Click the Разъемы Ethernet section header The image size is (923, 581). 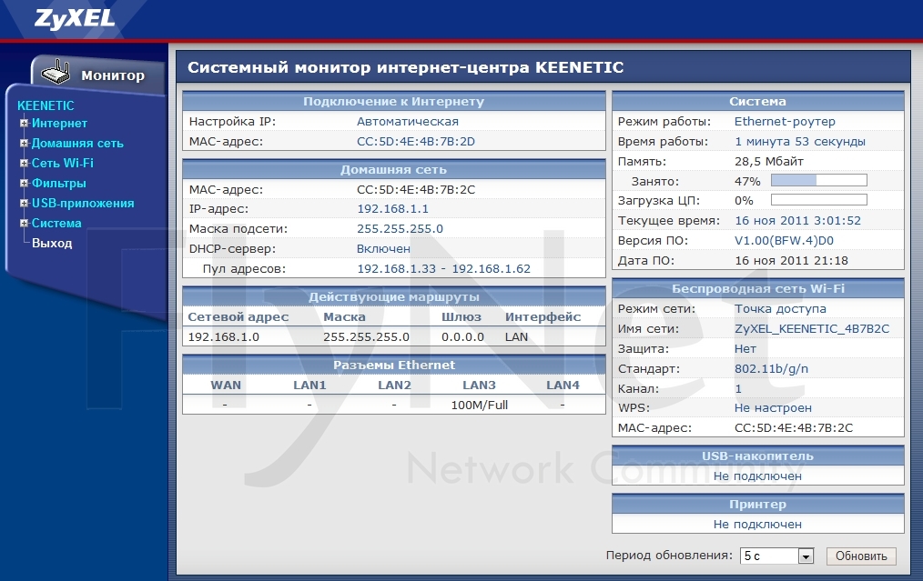[x=394, y=366]
